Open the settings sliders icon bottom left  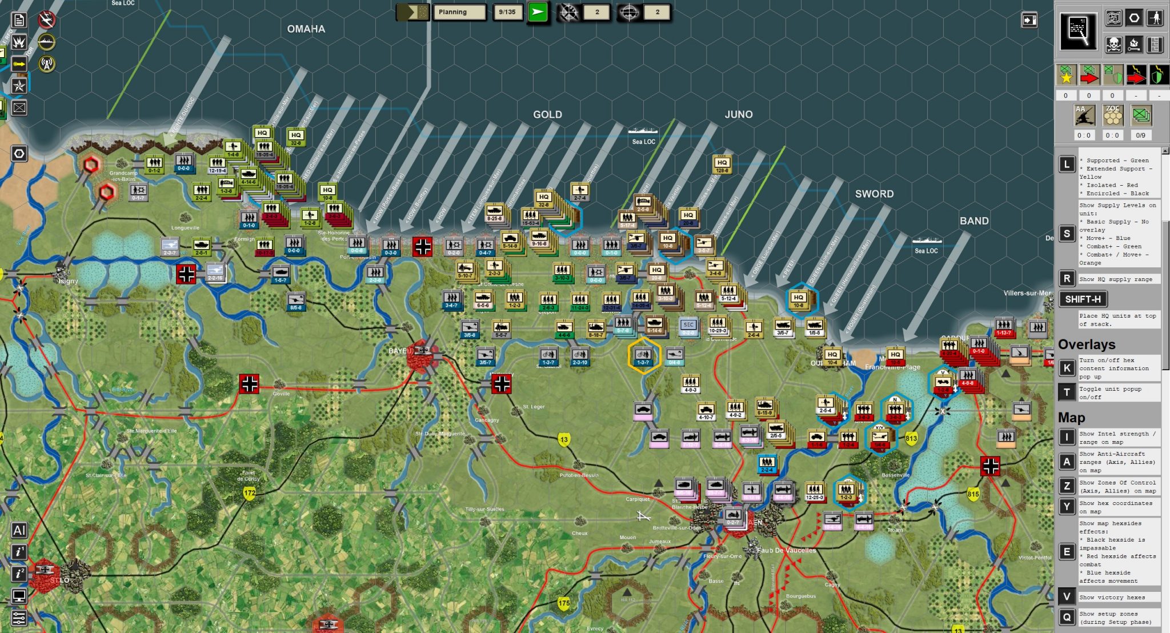click(19, 618)
